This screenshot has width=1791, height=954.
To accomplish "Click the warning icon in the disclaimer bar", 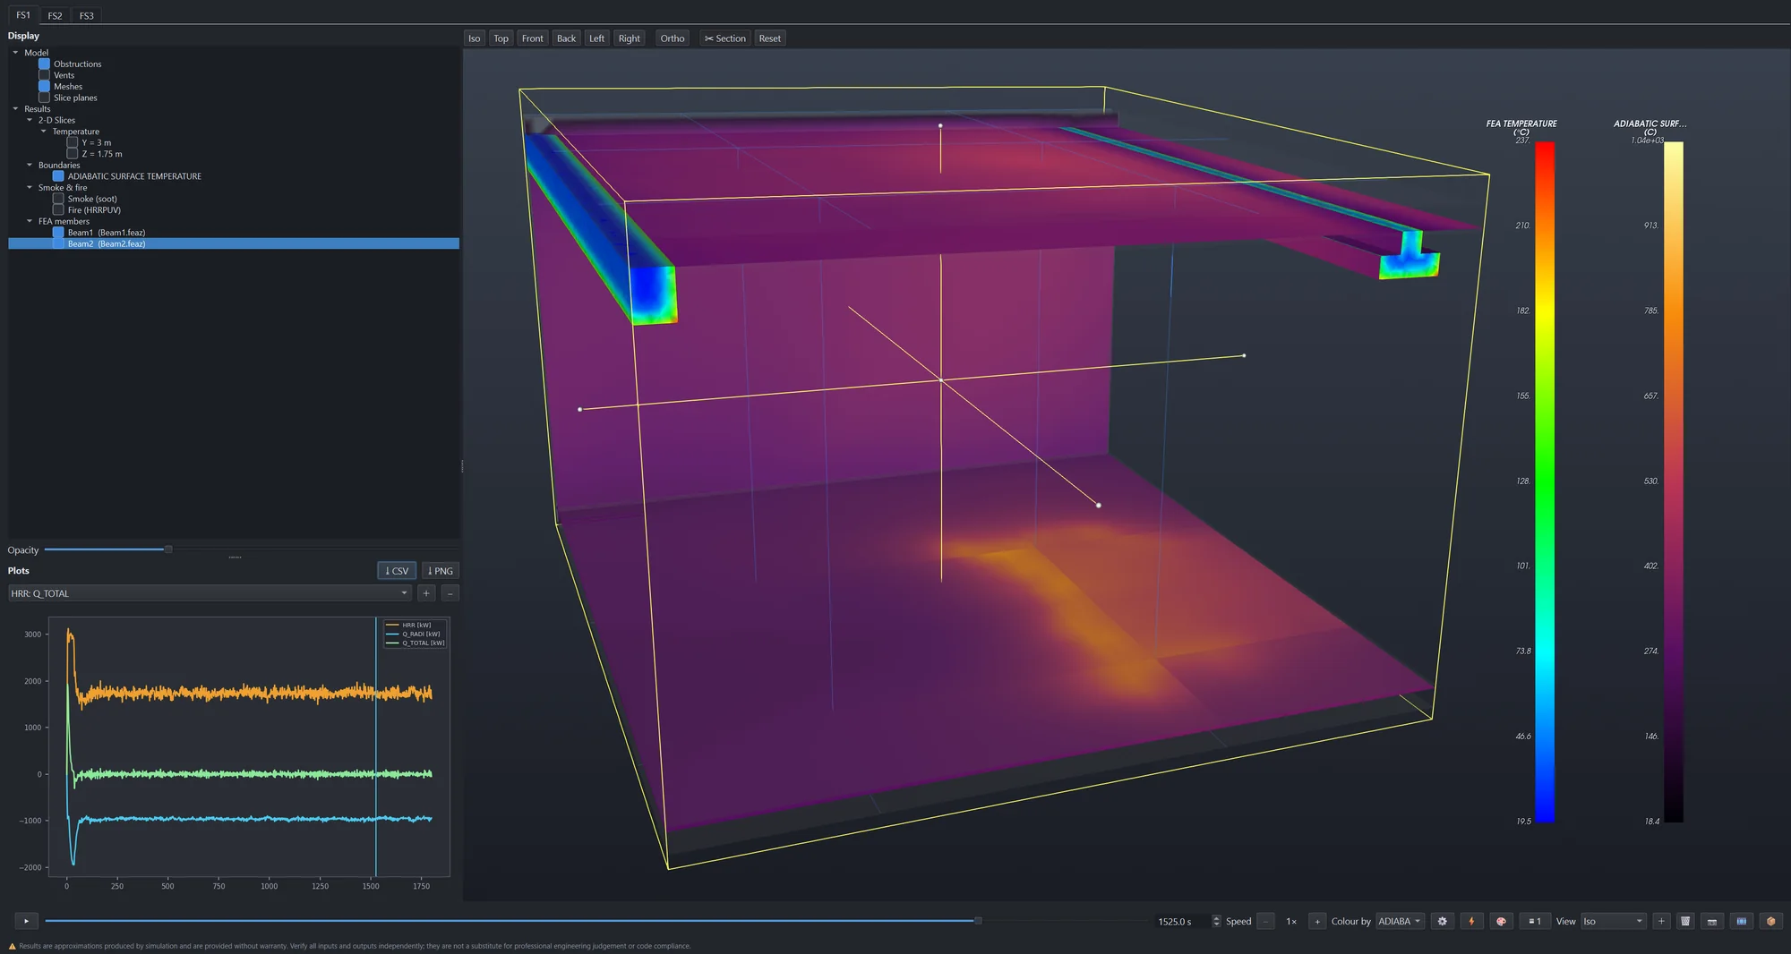I will point(12,946).
